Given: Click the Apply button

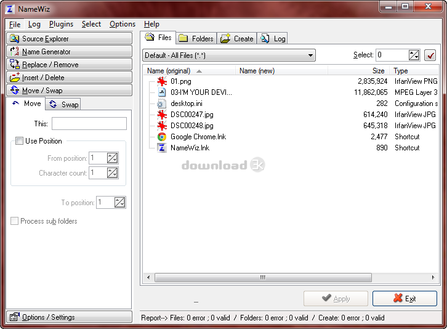Looking at the screenshot, I should (336, 298).
